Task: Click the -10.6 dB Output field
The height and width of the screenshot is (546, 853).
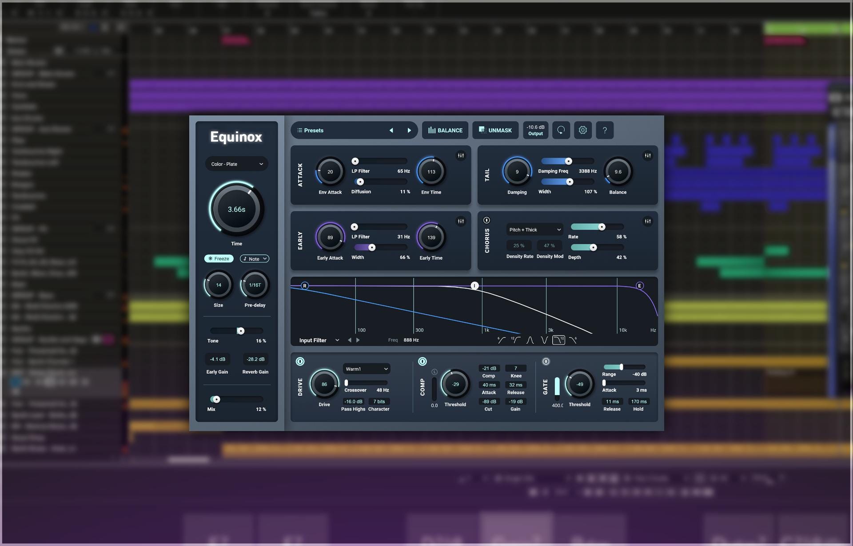Action: pos(535,130)
